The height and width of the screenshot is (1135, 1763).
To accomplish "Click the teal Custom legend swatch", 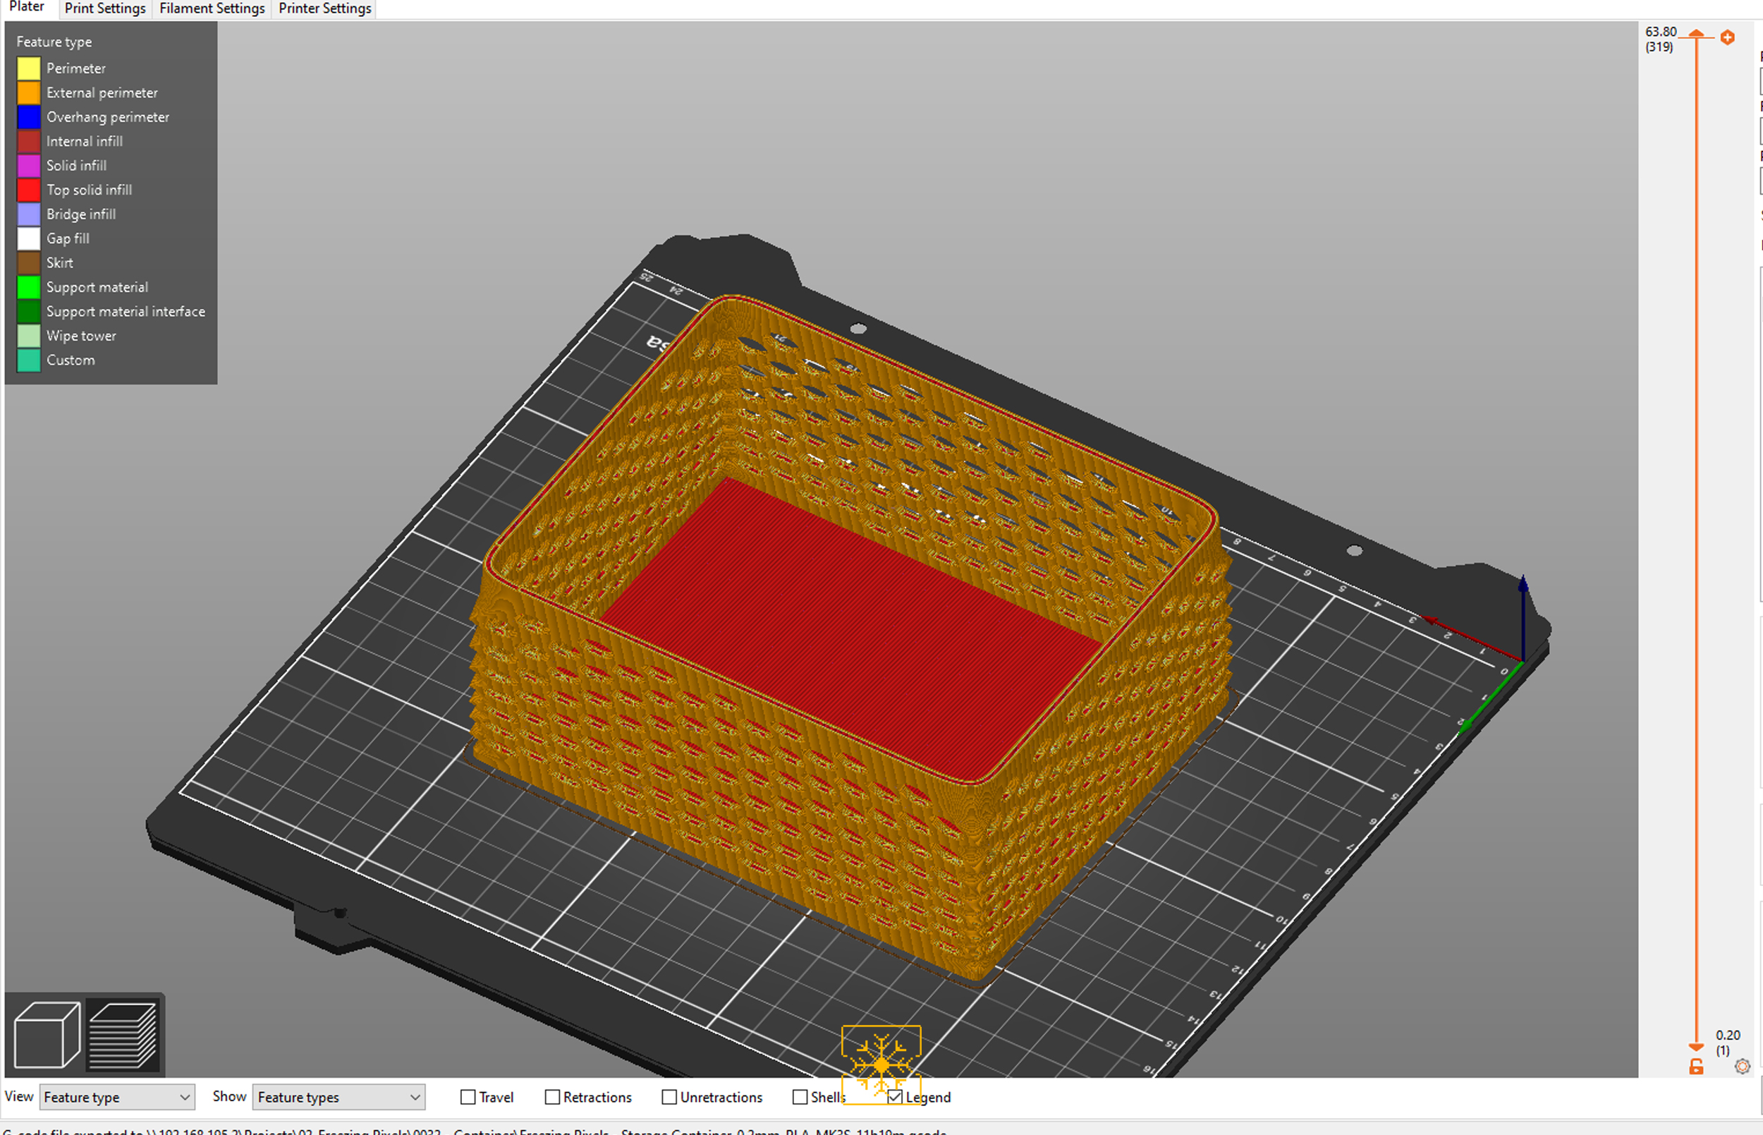I will click(29, 360).
